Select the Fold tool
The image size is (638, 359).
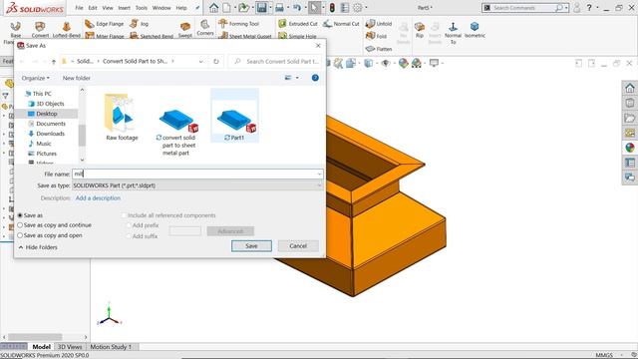tap(377, 36)
